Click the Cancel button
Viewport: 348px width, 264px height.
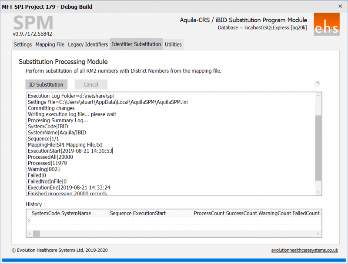(x=91, y=84)
